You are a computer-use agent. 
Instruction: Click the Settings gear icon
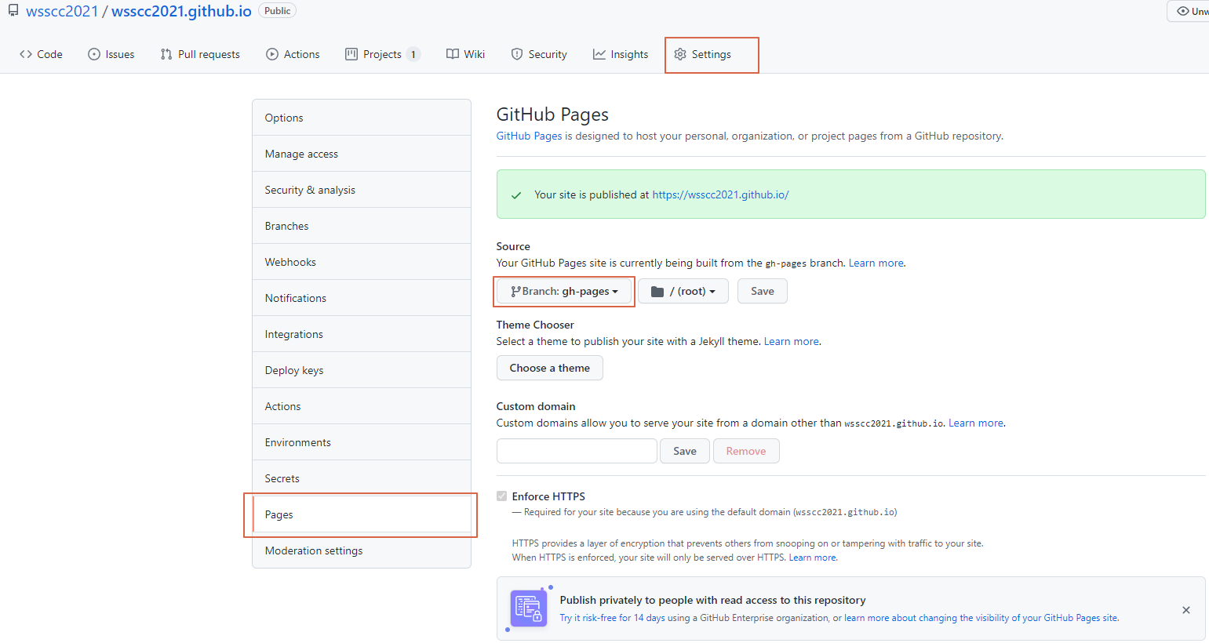(681, 54)
